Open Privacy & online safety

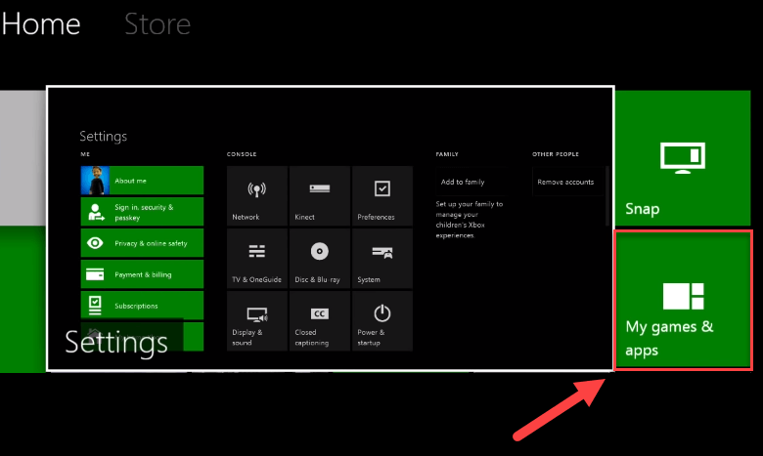[x=142, y=243]
